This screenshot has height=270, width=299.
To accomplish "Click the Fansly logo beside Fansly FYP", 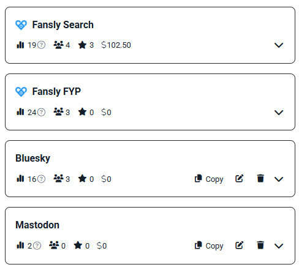I will click(x=21, y=92).
